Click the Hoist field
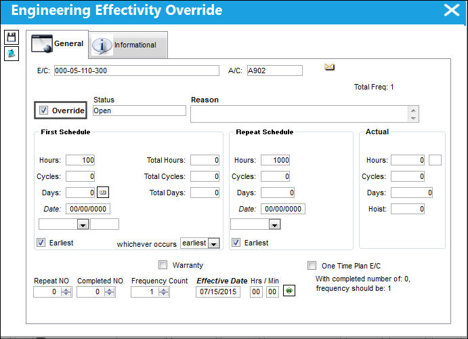Image resolution: width=468 pixels, height=339 pixels. [x=408, y=209]
